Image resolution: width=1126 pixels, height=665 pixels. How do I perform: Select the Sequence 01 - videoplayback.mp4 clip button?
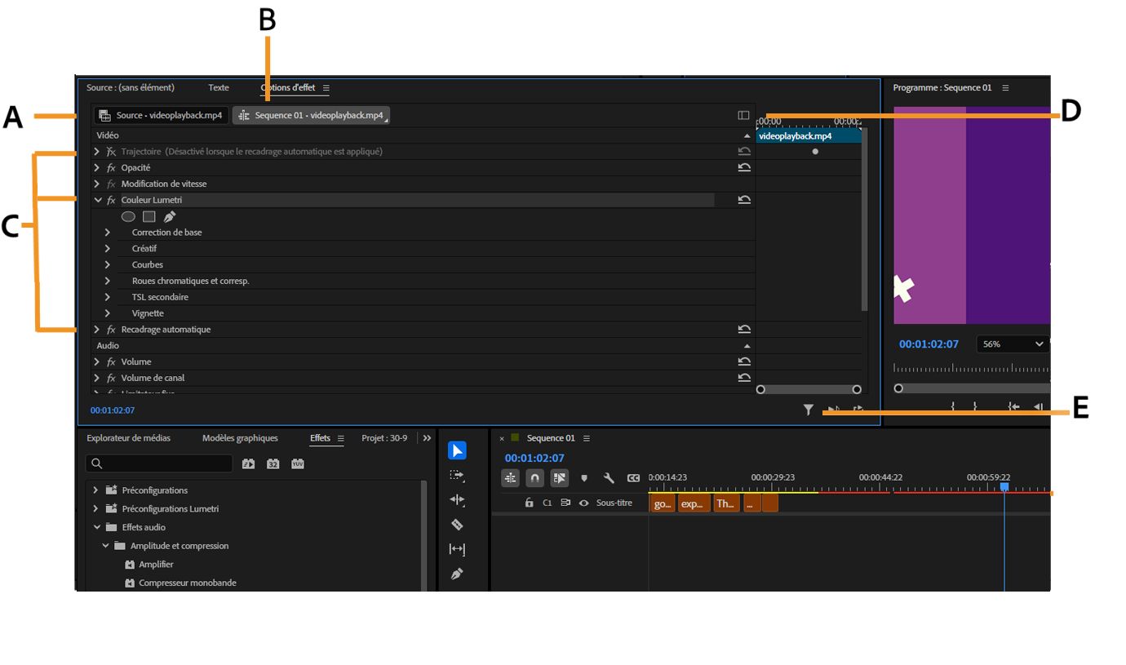click(x=311, y=116)
